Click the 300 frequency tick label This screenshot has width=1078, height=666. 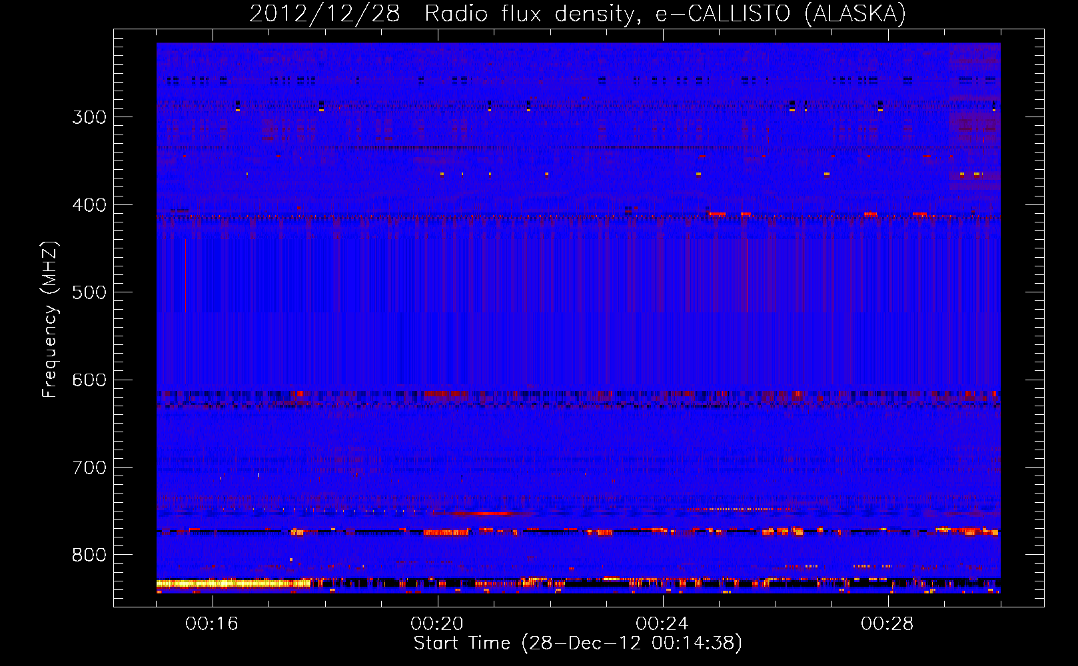(89, 117)
